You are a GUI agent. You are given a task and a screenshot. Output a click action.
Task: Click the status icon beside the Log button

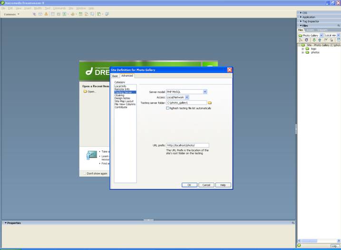click(299, 245)
